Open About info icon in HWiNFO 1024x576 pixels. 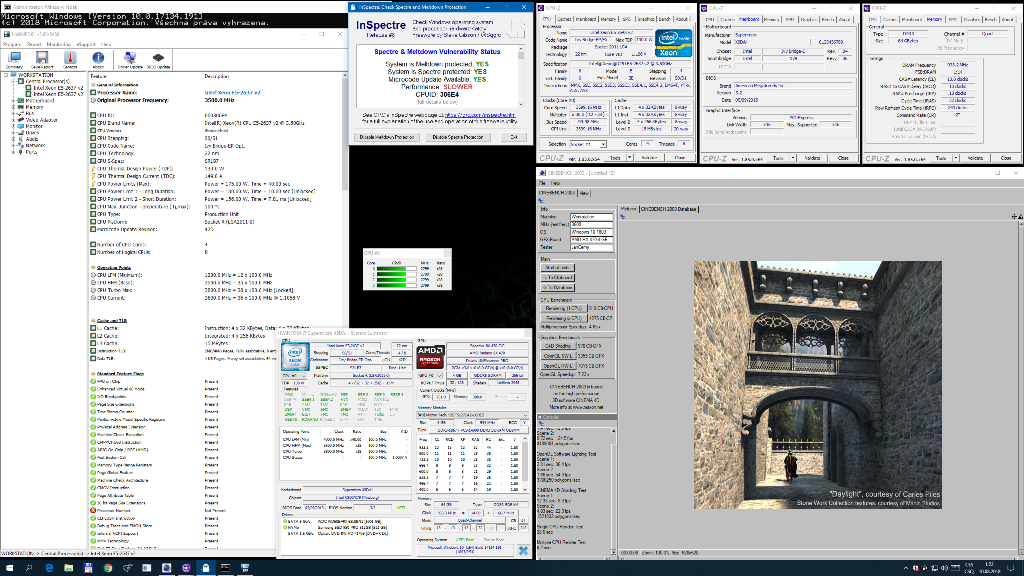click(98, 60)
